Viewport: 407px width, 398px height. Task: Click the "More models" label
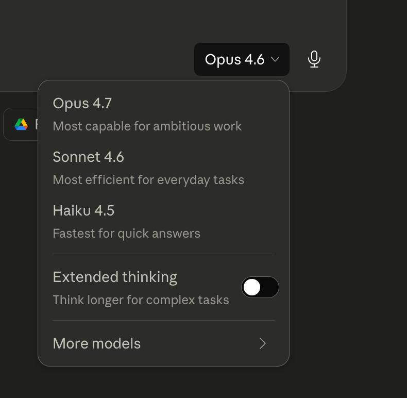click(x=97, y=343)
